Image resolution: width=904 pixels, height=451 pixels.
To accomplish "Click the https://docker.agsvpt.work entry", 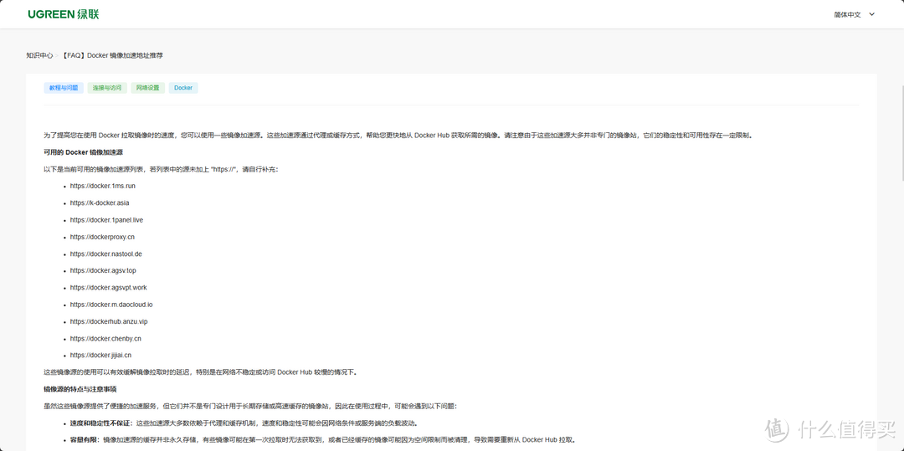I will click(108, 288).
